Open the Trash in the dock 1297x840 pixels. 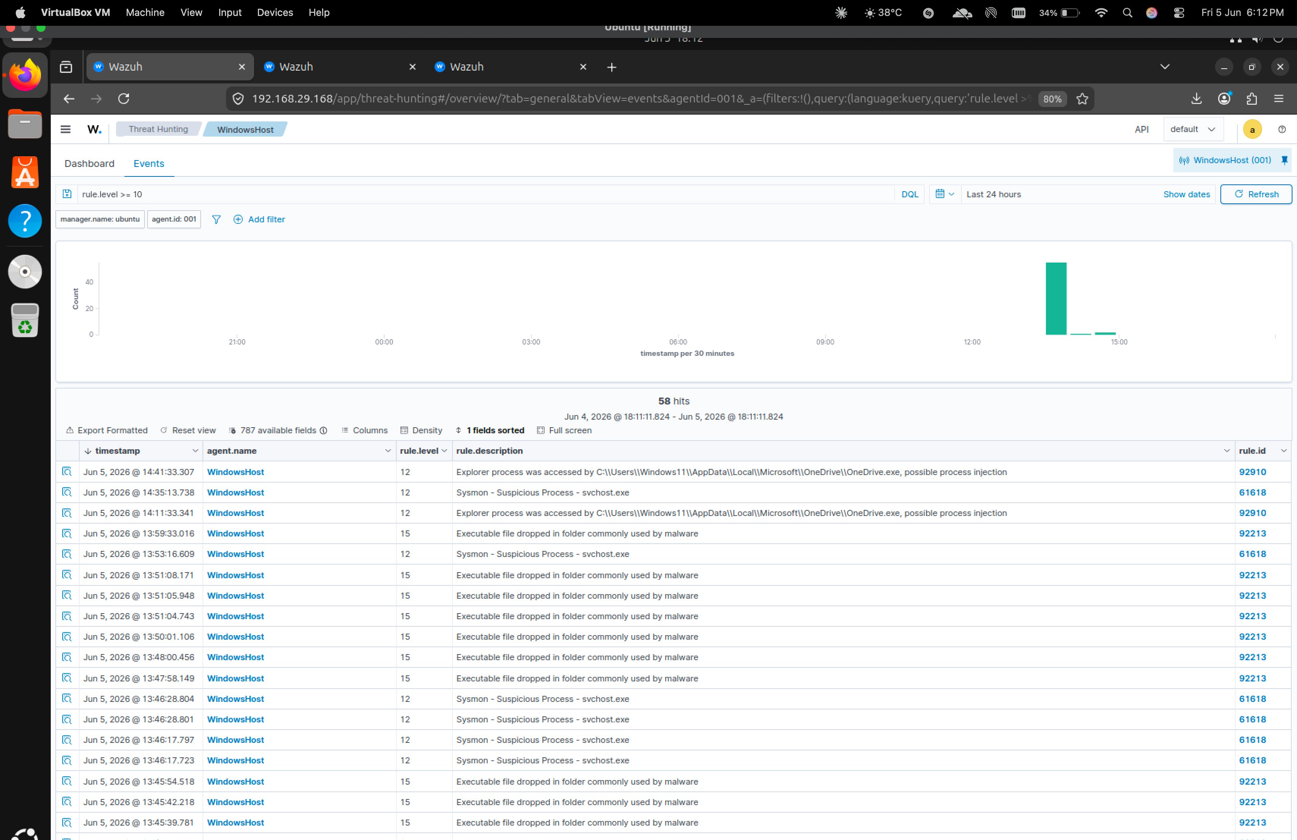click(25, 320)
